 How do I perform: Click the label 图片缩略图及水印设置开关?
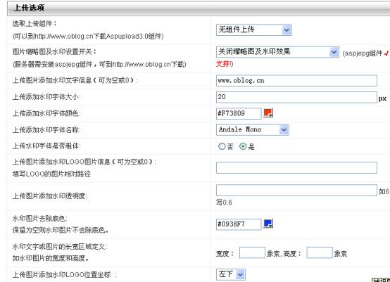coord(54,51)
